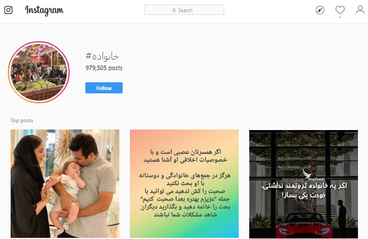Click the baby in first post photo
368x239 pixels.
[x=67, y=193]
